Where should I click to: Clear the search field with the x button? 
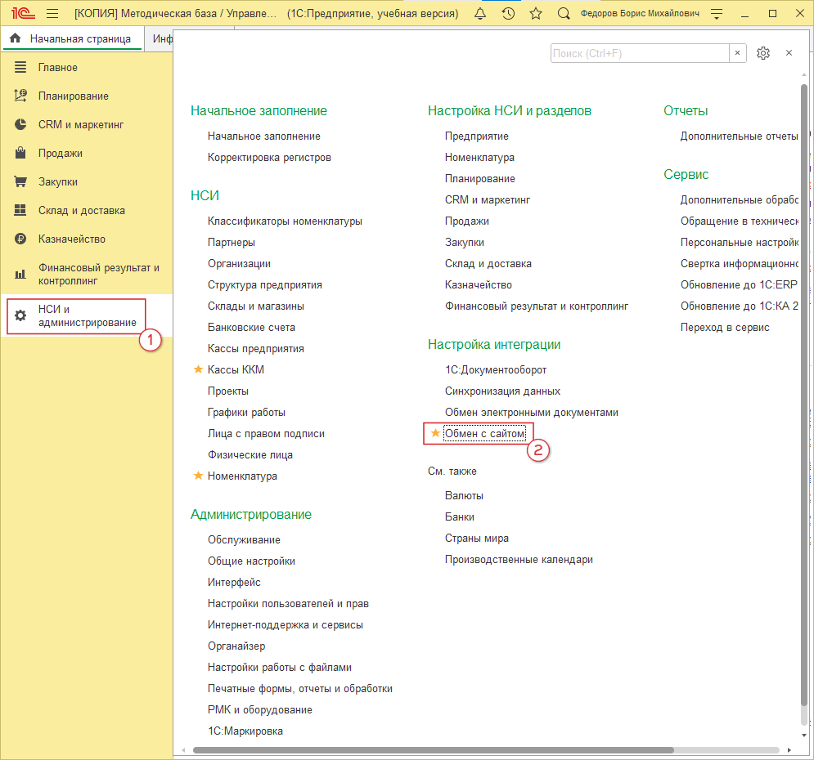737,53
